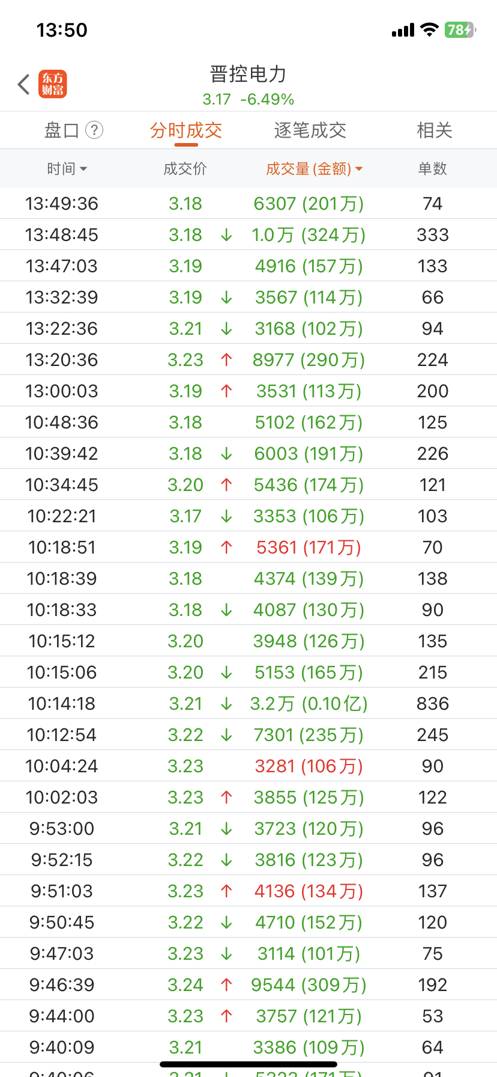
Task: Tap the Wi-Fi status icon
Action: click(x=429, y=30)
